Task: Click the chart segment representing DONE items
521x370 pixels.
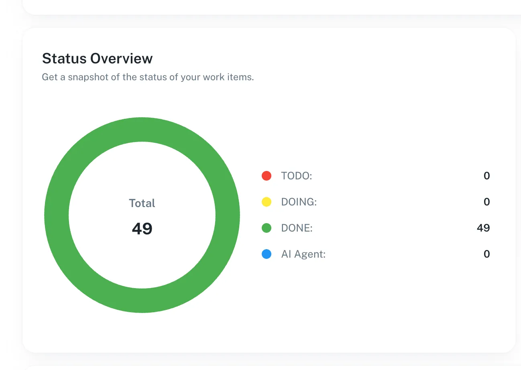Action: [x=142, y=128]
